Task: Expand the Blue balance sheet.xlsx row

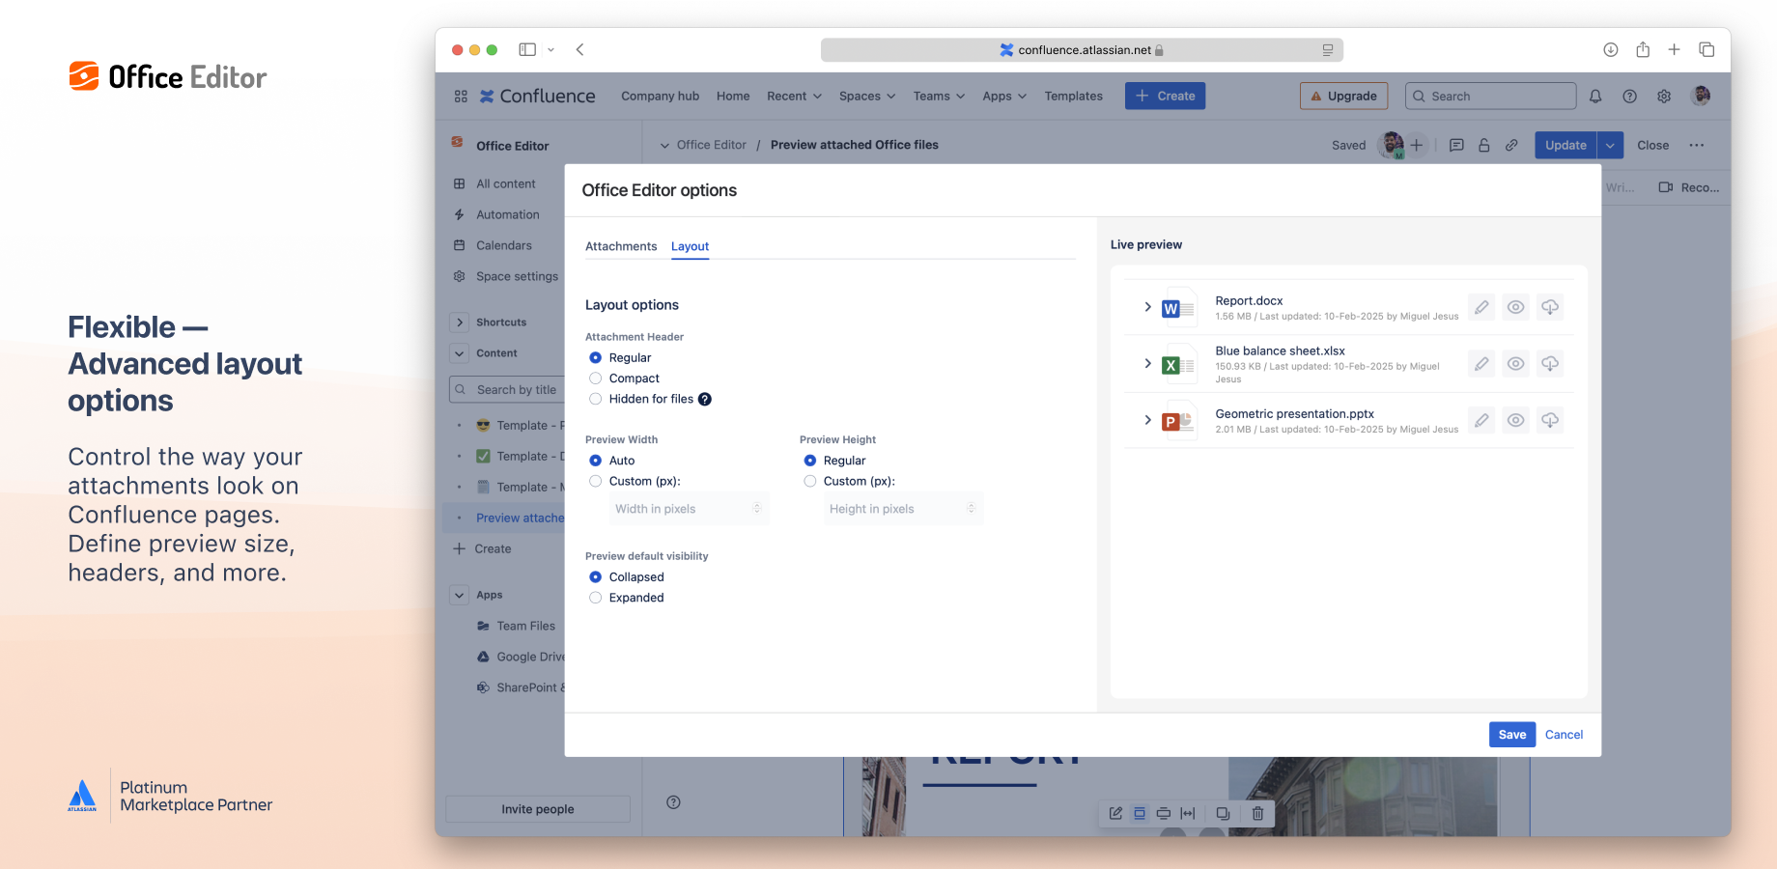Action: pyautogui.click(x=1147, y=364)
